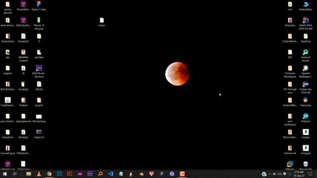Open File Explorer from the taskbar

[x=29, y=174]
